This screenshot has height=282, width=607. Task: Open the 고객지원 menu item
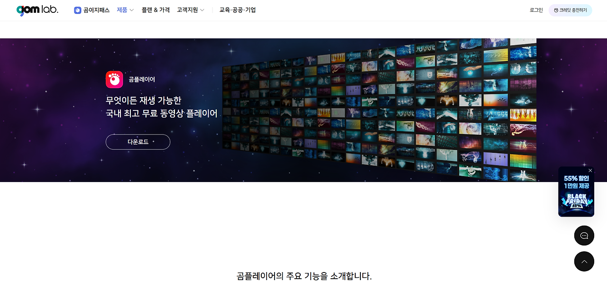(187, 10)
